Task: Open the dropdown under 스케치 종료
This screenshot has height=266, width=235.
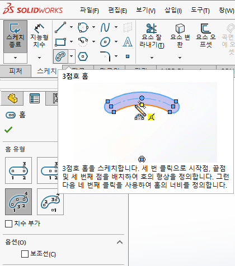Action: tap(15, 58)
